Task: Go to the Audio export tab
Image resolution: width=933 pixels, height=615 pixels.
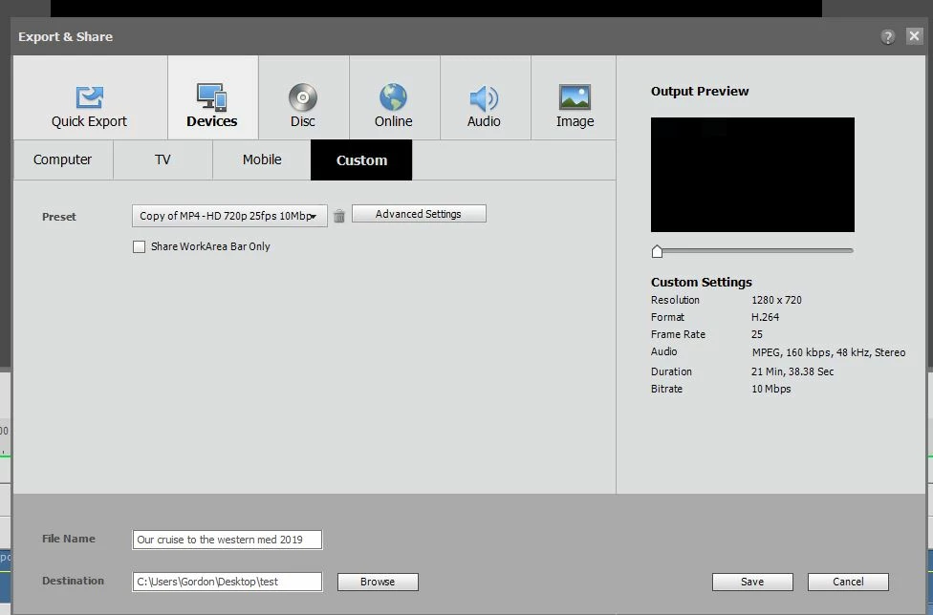Action: click(485, 98)
